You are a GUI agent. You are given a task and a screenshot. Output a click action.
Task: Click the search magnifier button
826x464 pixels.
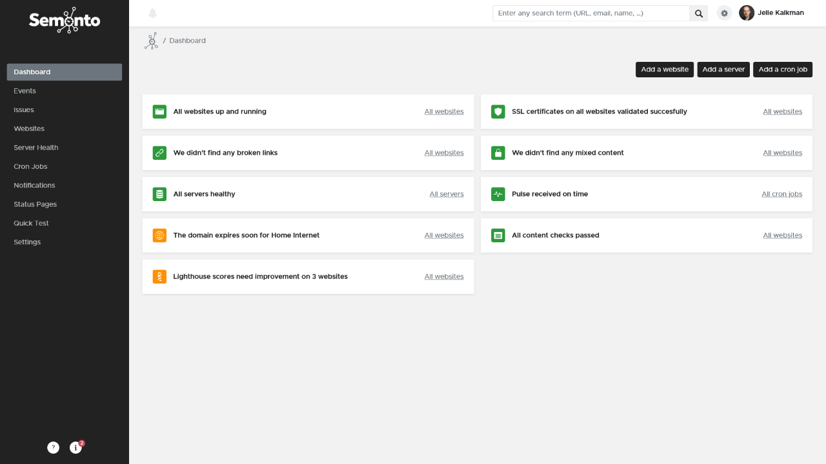tap(699, 13)
